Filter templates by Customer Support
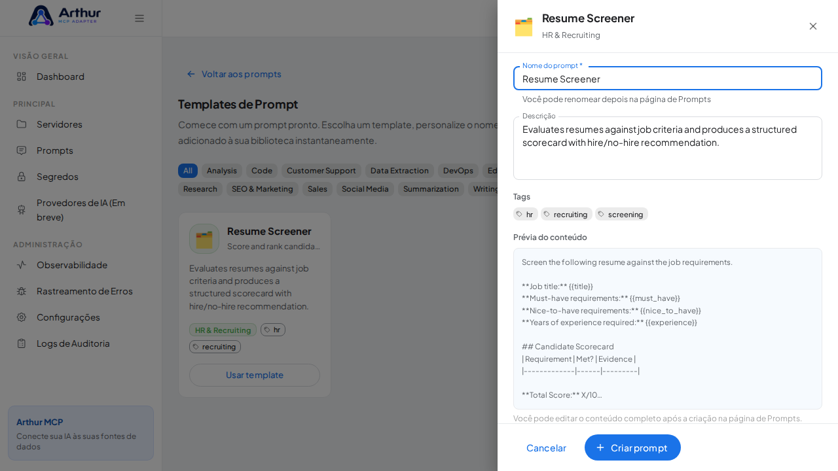 pyautogui.click(x=321, y=171)
